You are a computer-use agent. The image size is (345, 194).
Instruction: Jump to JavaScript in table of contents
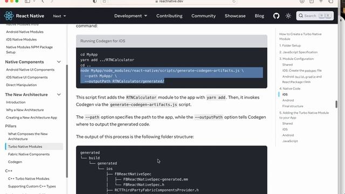click(x=290, y=141)
